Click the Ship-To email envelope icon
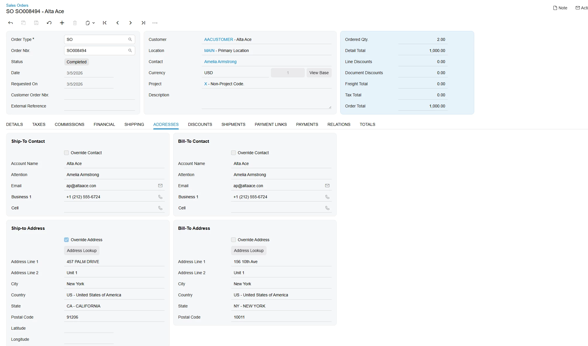 click(x=160, y=186)
